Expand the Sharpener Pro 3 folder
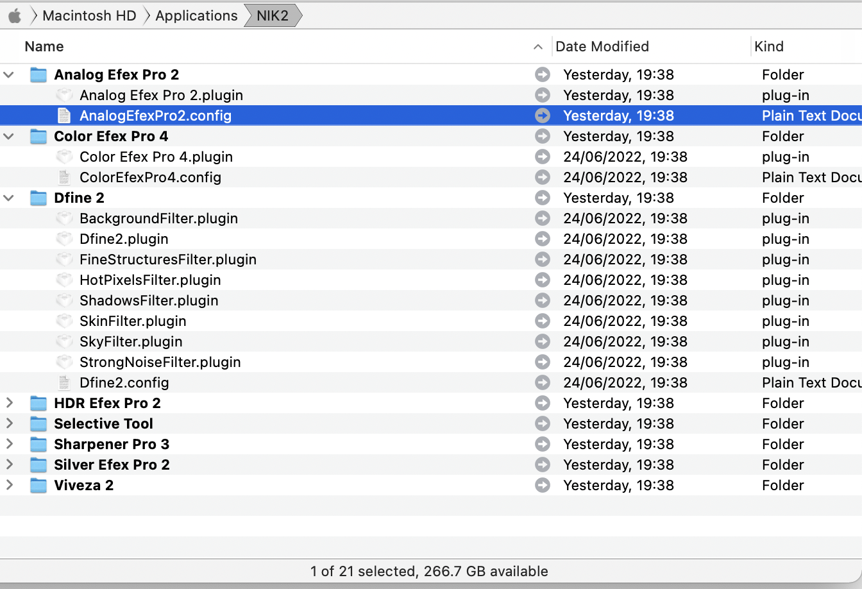This screenshot has width=862, height=589. [x=9, y=444]
